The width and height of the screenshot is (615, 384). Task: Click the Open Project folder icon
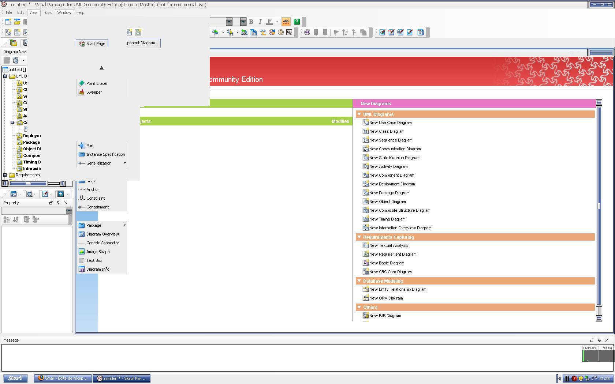[x=17, y=22]
